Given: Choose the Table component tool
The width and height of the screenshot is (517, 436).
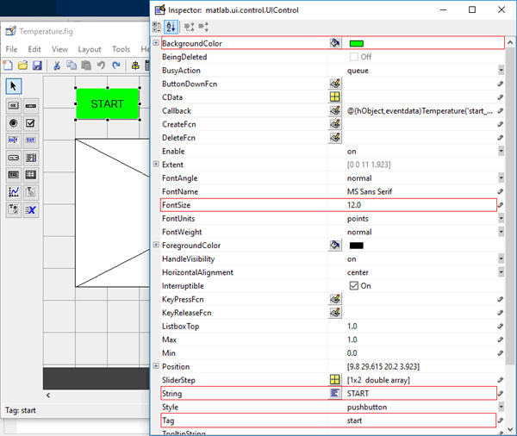Looking at the screenshot, I should tap(31, 175).
